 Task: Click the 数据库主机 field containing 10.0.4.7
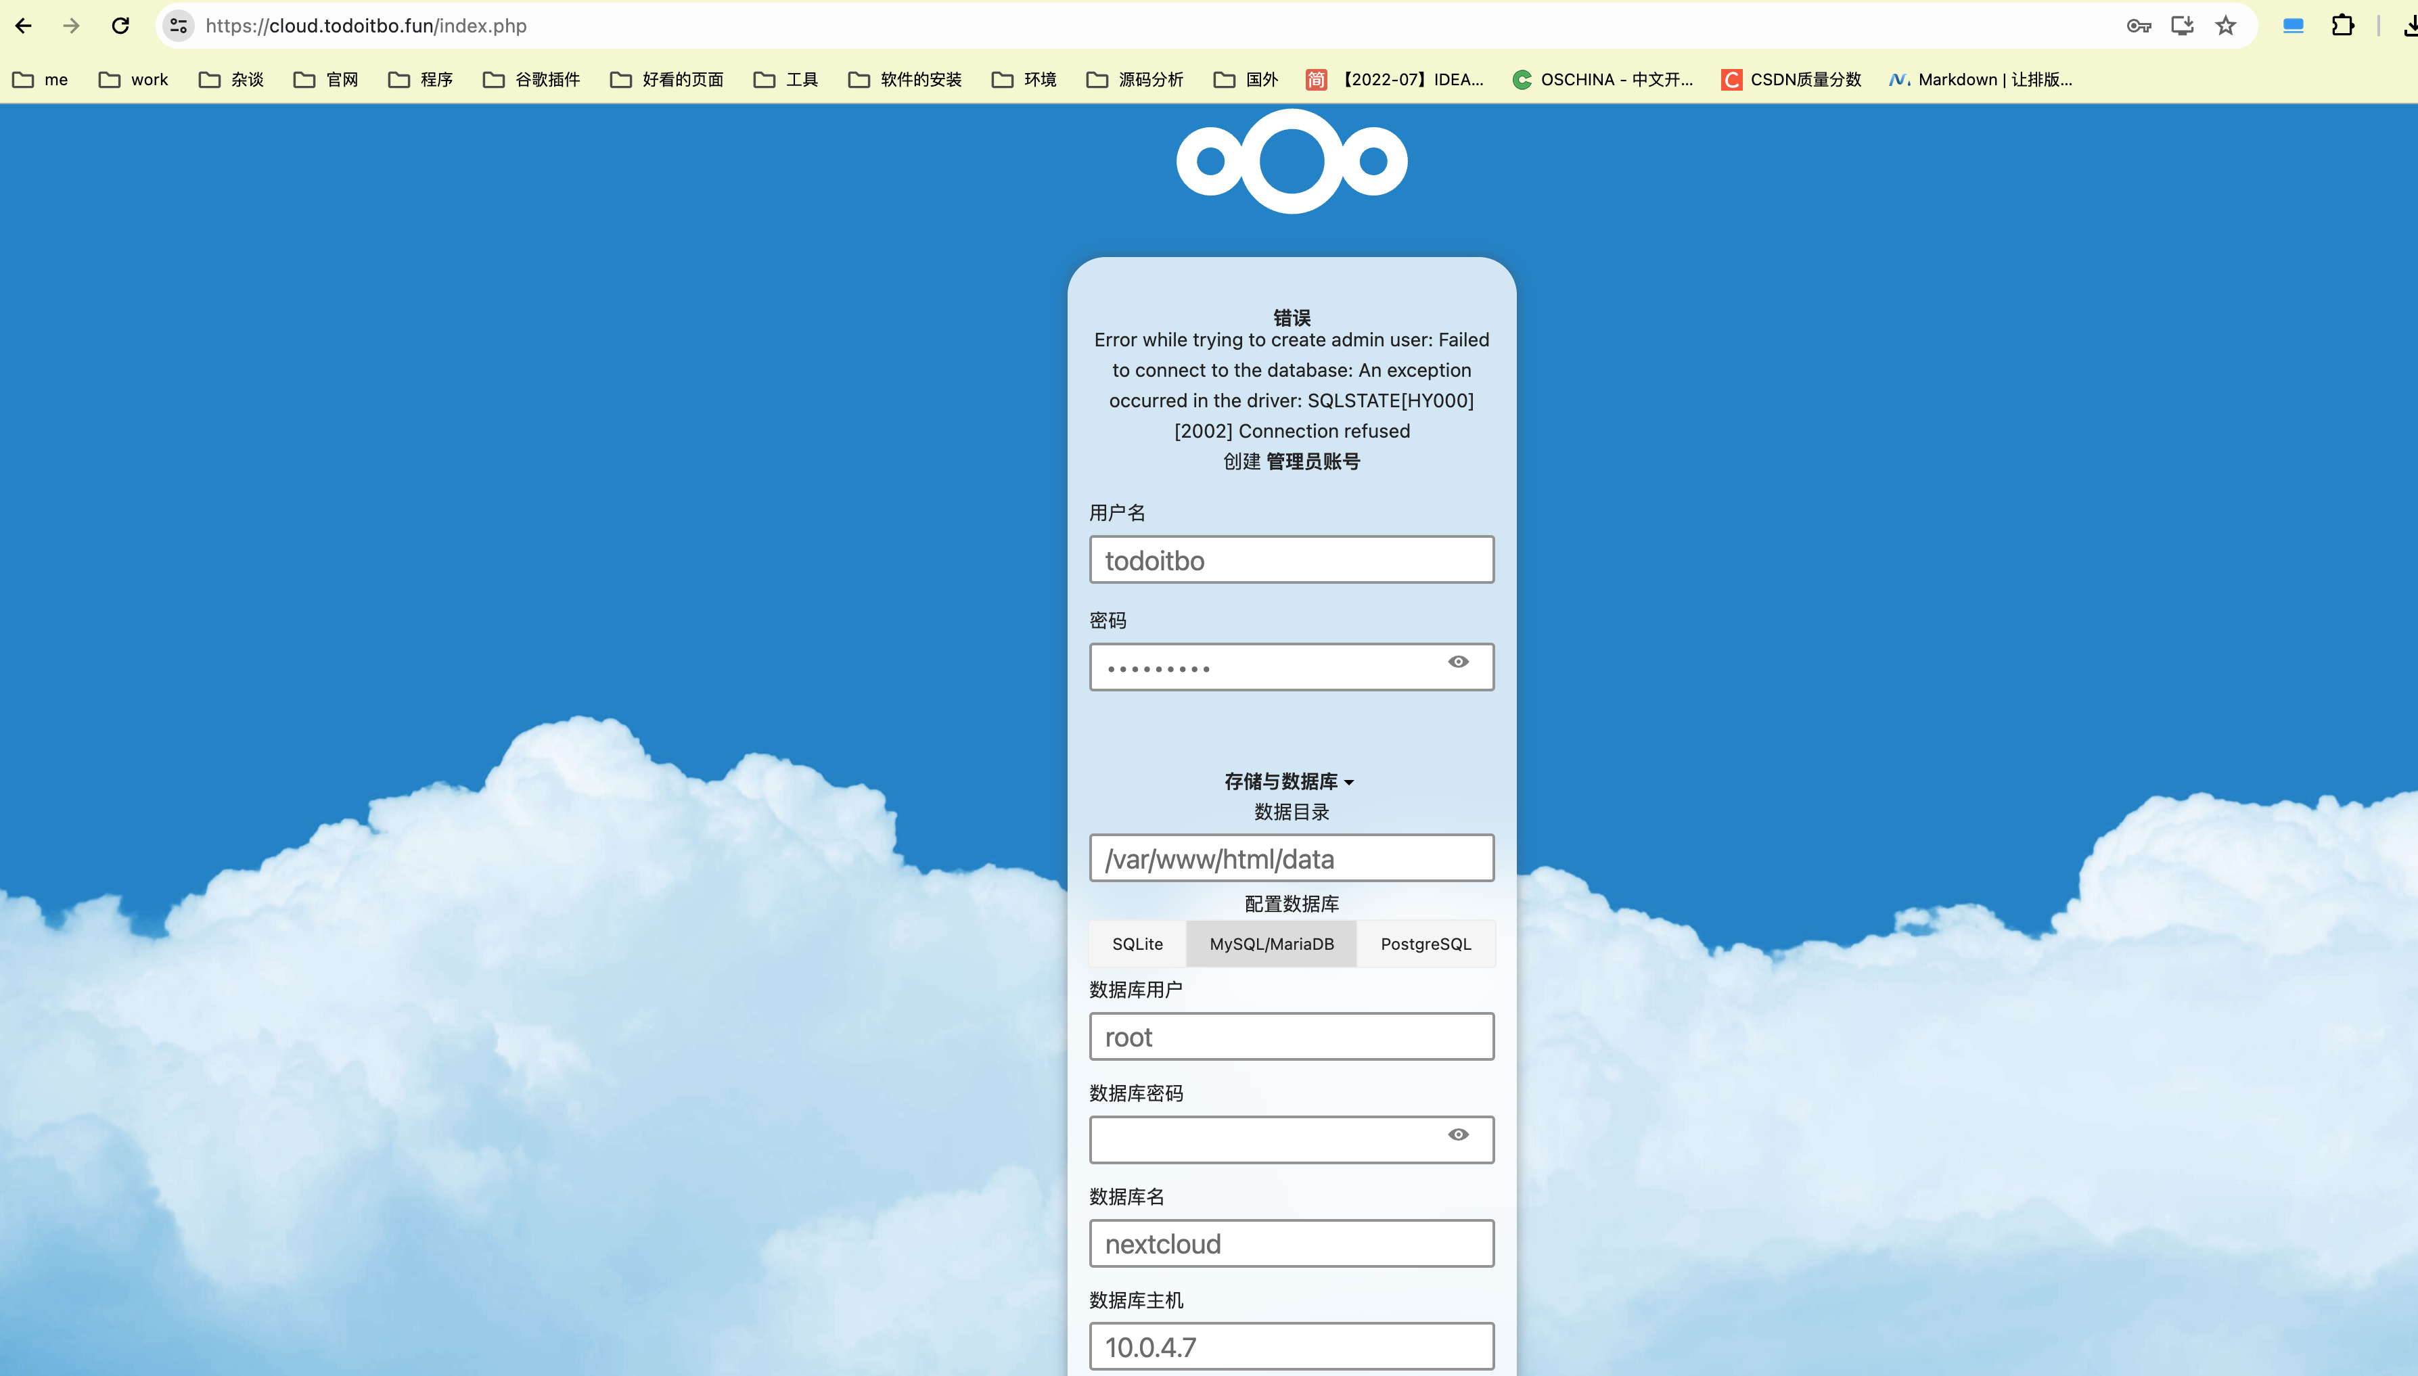pos(1292,1347)
